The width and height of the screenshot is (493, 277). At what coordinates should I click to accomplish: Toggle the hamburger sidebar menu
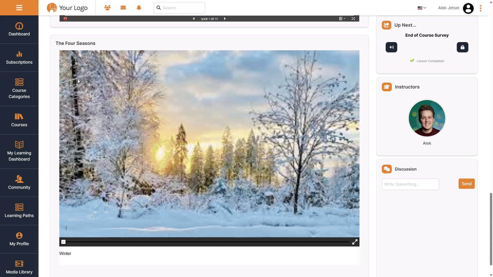coord(19,8)
